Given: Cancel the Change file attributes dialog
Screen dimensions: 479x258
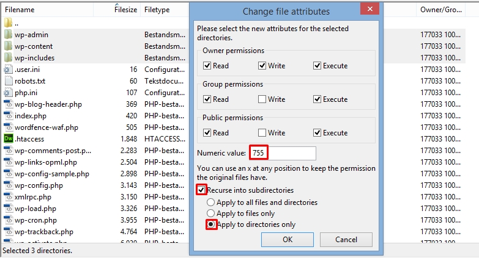Looking at the screenshot, I should (x=346, y=240).
